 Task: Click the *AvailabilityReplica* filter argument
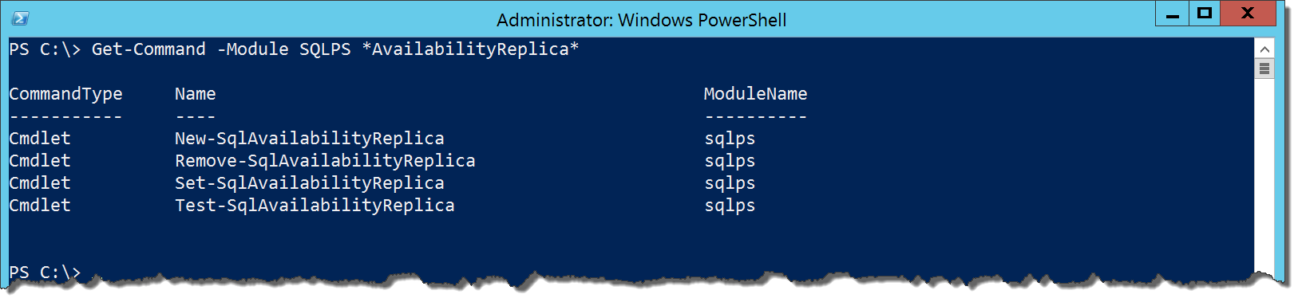(x=470, y=49)
